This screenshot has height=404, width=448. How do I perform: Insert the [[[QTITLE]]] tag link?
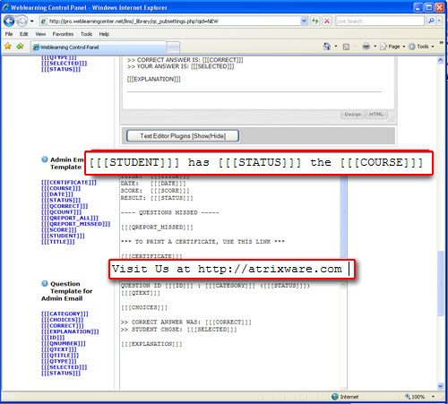pos(60,356)
